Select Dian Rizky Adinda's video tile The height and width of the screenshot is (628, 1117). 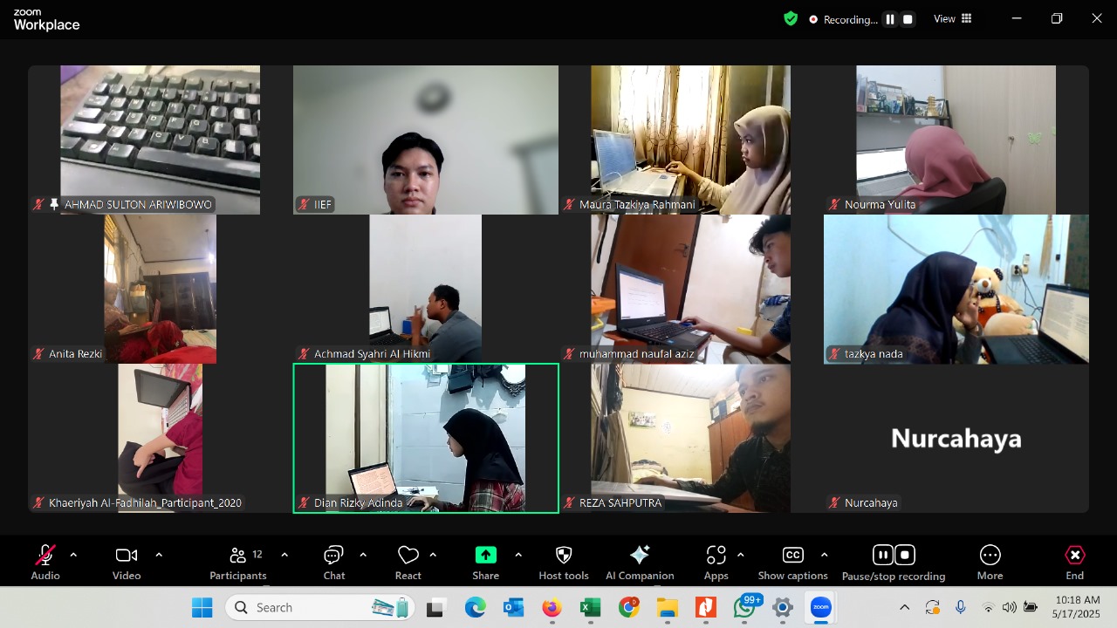coord(426,438)
